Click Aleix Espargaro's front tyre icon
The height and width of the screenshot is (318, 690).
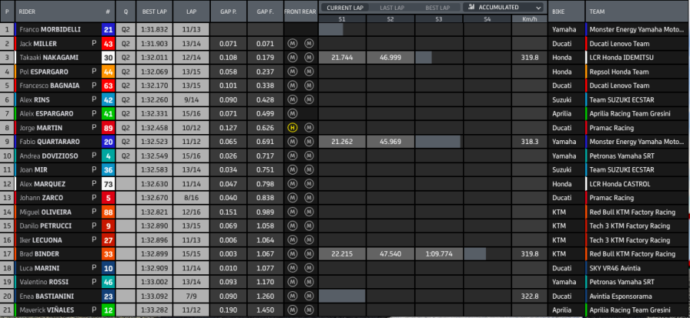pyautogui.click(x=292, y=113)
